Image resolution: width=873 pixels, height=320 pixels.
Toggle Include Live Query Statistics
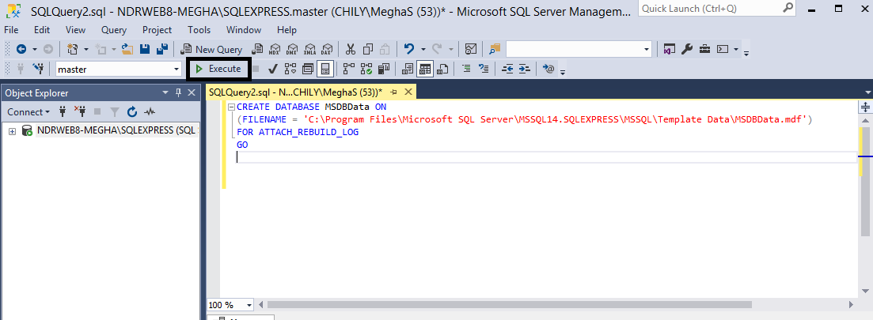pos(366,69)
